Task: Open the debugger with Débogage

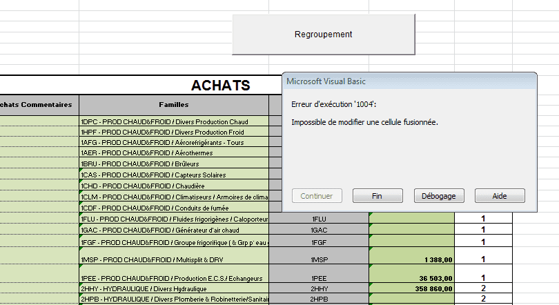Action: (x=439, y=196)
